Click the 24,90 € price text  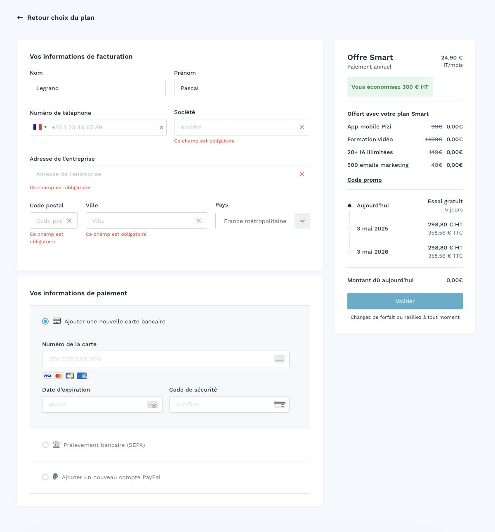click(452, 58)
